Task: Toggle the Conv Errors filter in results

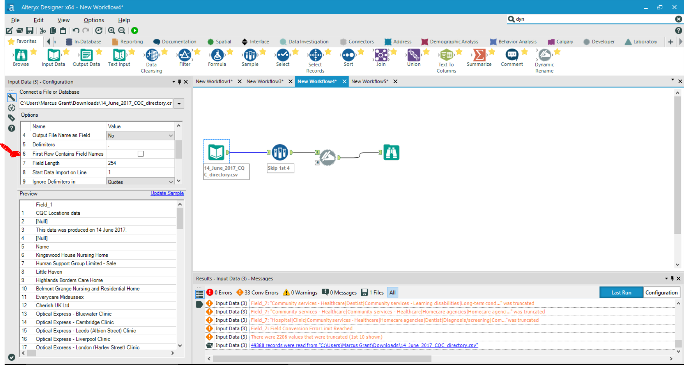Action: (258, 292)
